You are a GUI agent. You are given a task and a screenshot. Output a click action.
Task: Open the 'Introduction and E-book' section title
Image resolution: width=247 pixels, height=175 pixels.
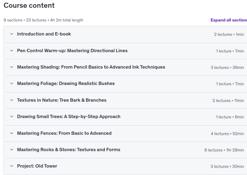click(44, 34)
